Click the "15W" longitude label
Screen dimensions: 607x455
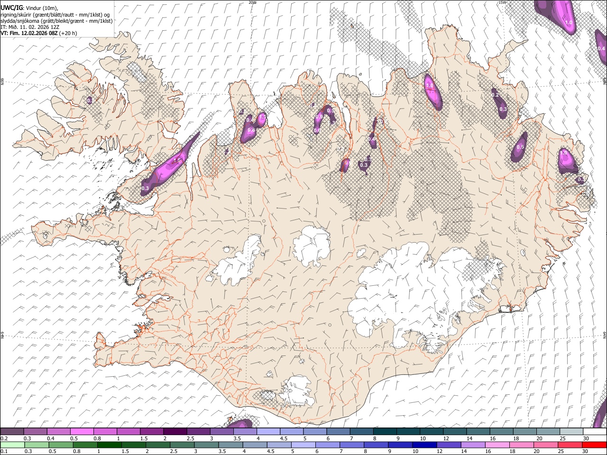[502, 2]
